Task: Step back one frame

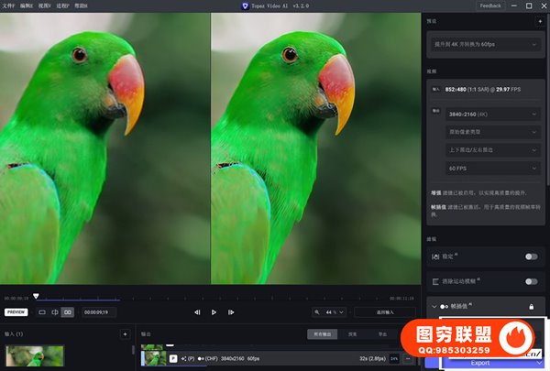Action: pos(197,312)
